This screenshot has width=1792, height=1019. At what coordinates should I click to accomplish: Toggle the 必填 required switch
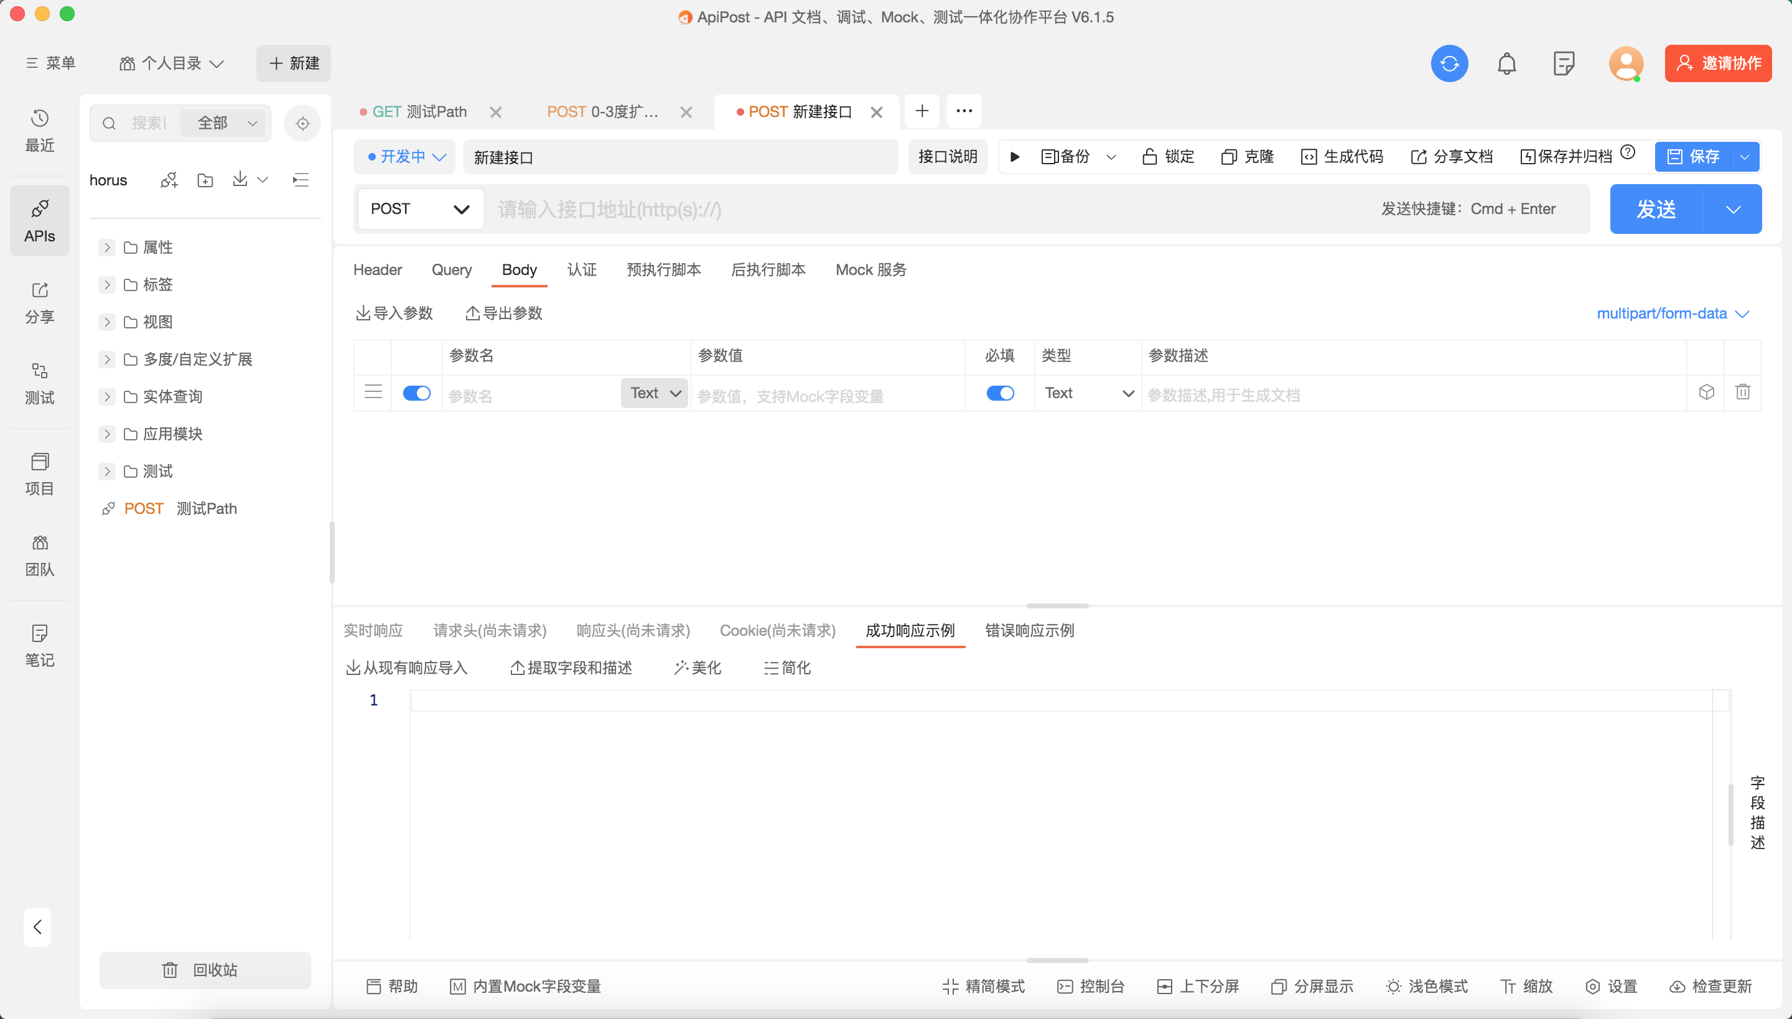coord(999,393)
